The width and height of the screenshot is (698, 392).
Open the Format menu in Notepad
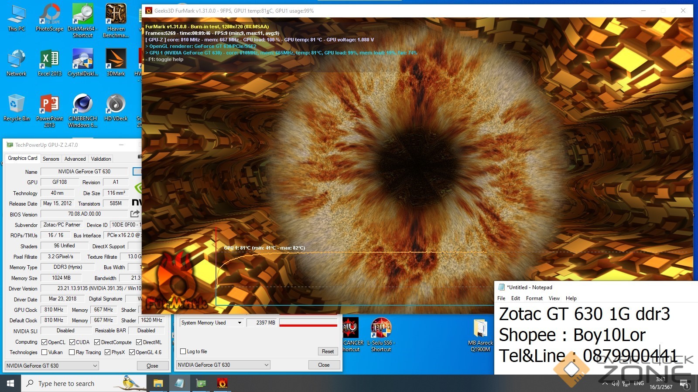tap(534, 298)
